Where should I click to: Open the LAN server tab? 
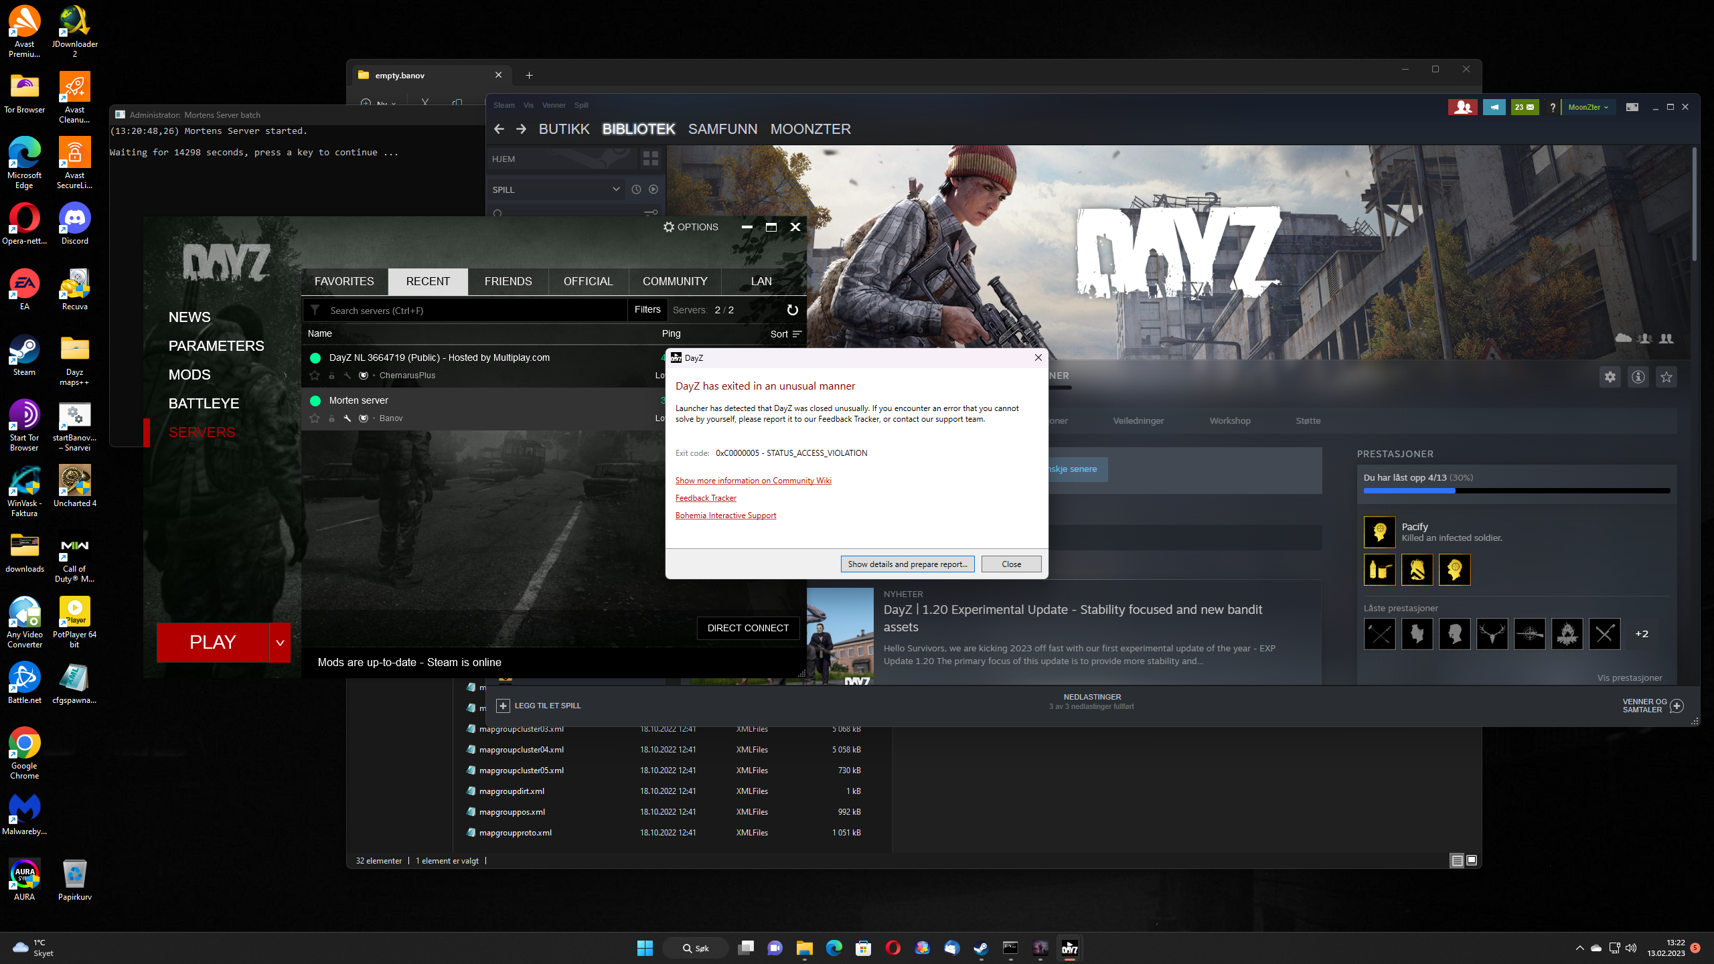(761, 281)
